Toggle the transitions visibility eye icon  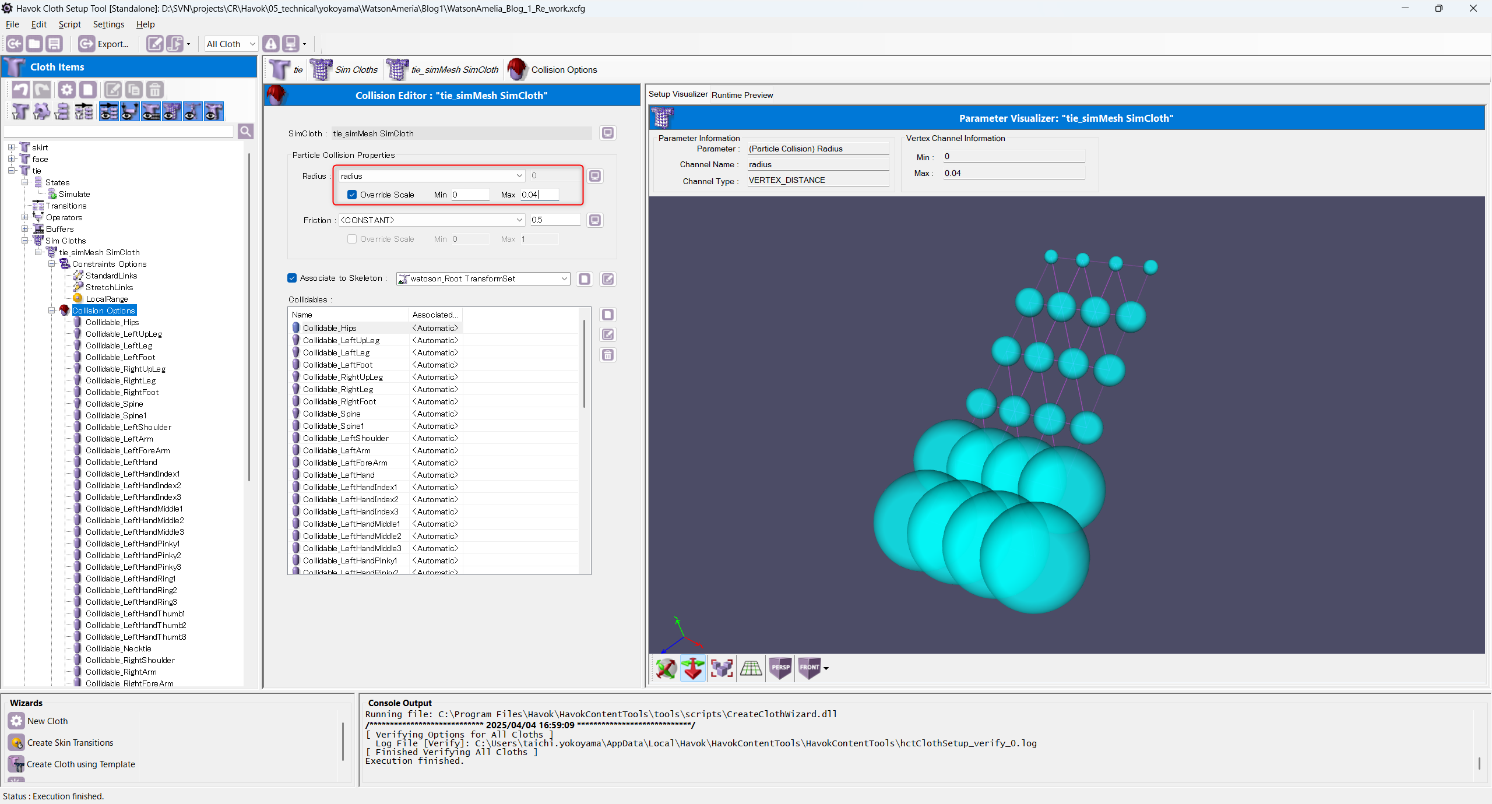(x=108, y=111)
